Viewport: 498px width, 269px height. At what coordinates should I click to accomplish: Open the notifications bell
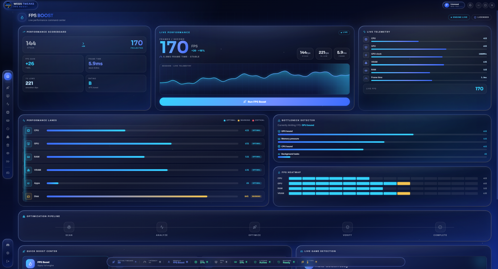pos(470,5)
